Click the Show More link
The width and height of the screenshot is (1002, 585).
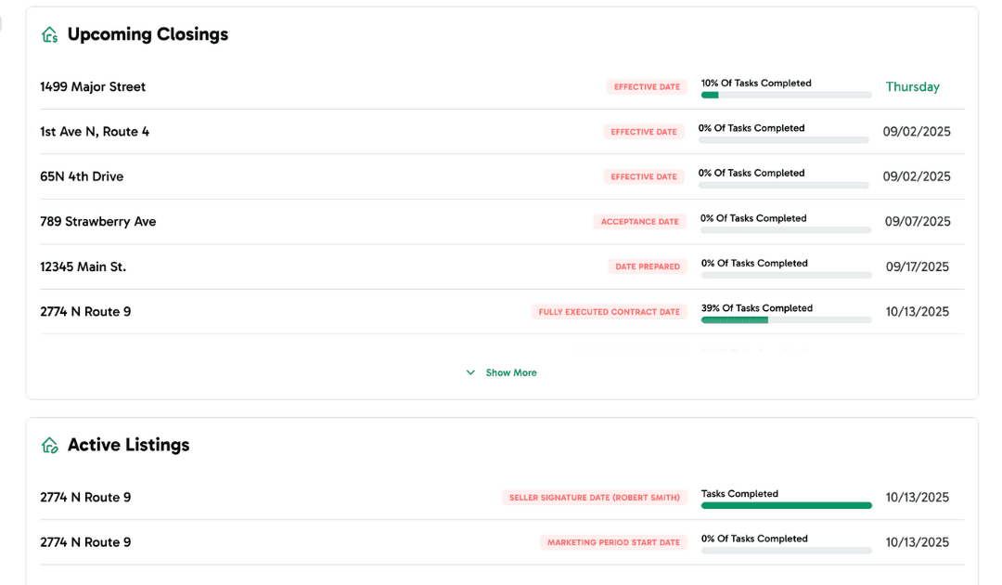[511, 371]
